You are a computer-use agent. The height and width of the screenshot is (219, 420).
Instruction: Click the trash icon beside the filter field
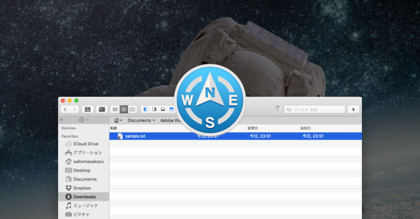277,109
